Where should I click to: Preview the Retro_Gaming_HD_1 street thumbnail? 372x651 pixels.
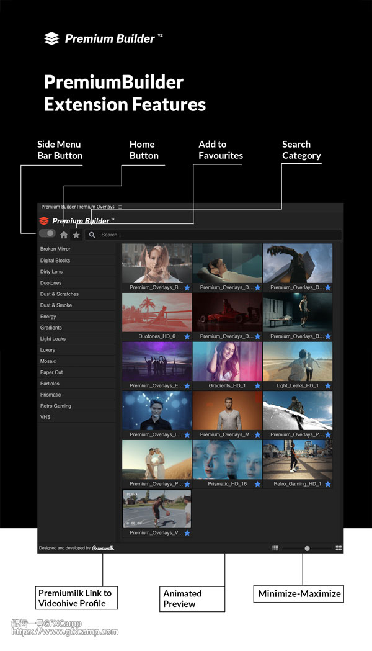[x=298, y=460]
